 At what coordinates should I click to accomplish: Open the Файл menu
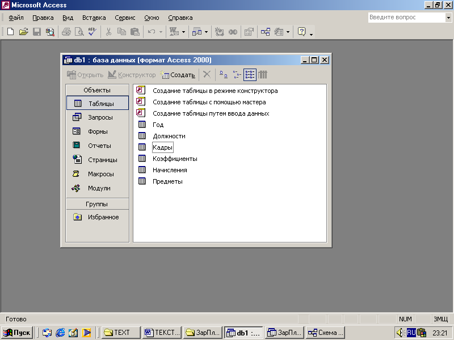16,18
